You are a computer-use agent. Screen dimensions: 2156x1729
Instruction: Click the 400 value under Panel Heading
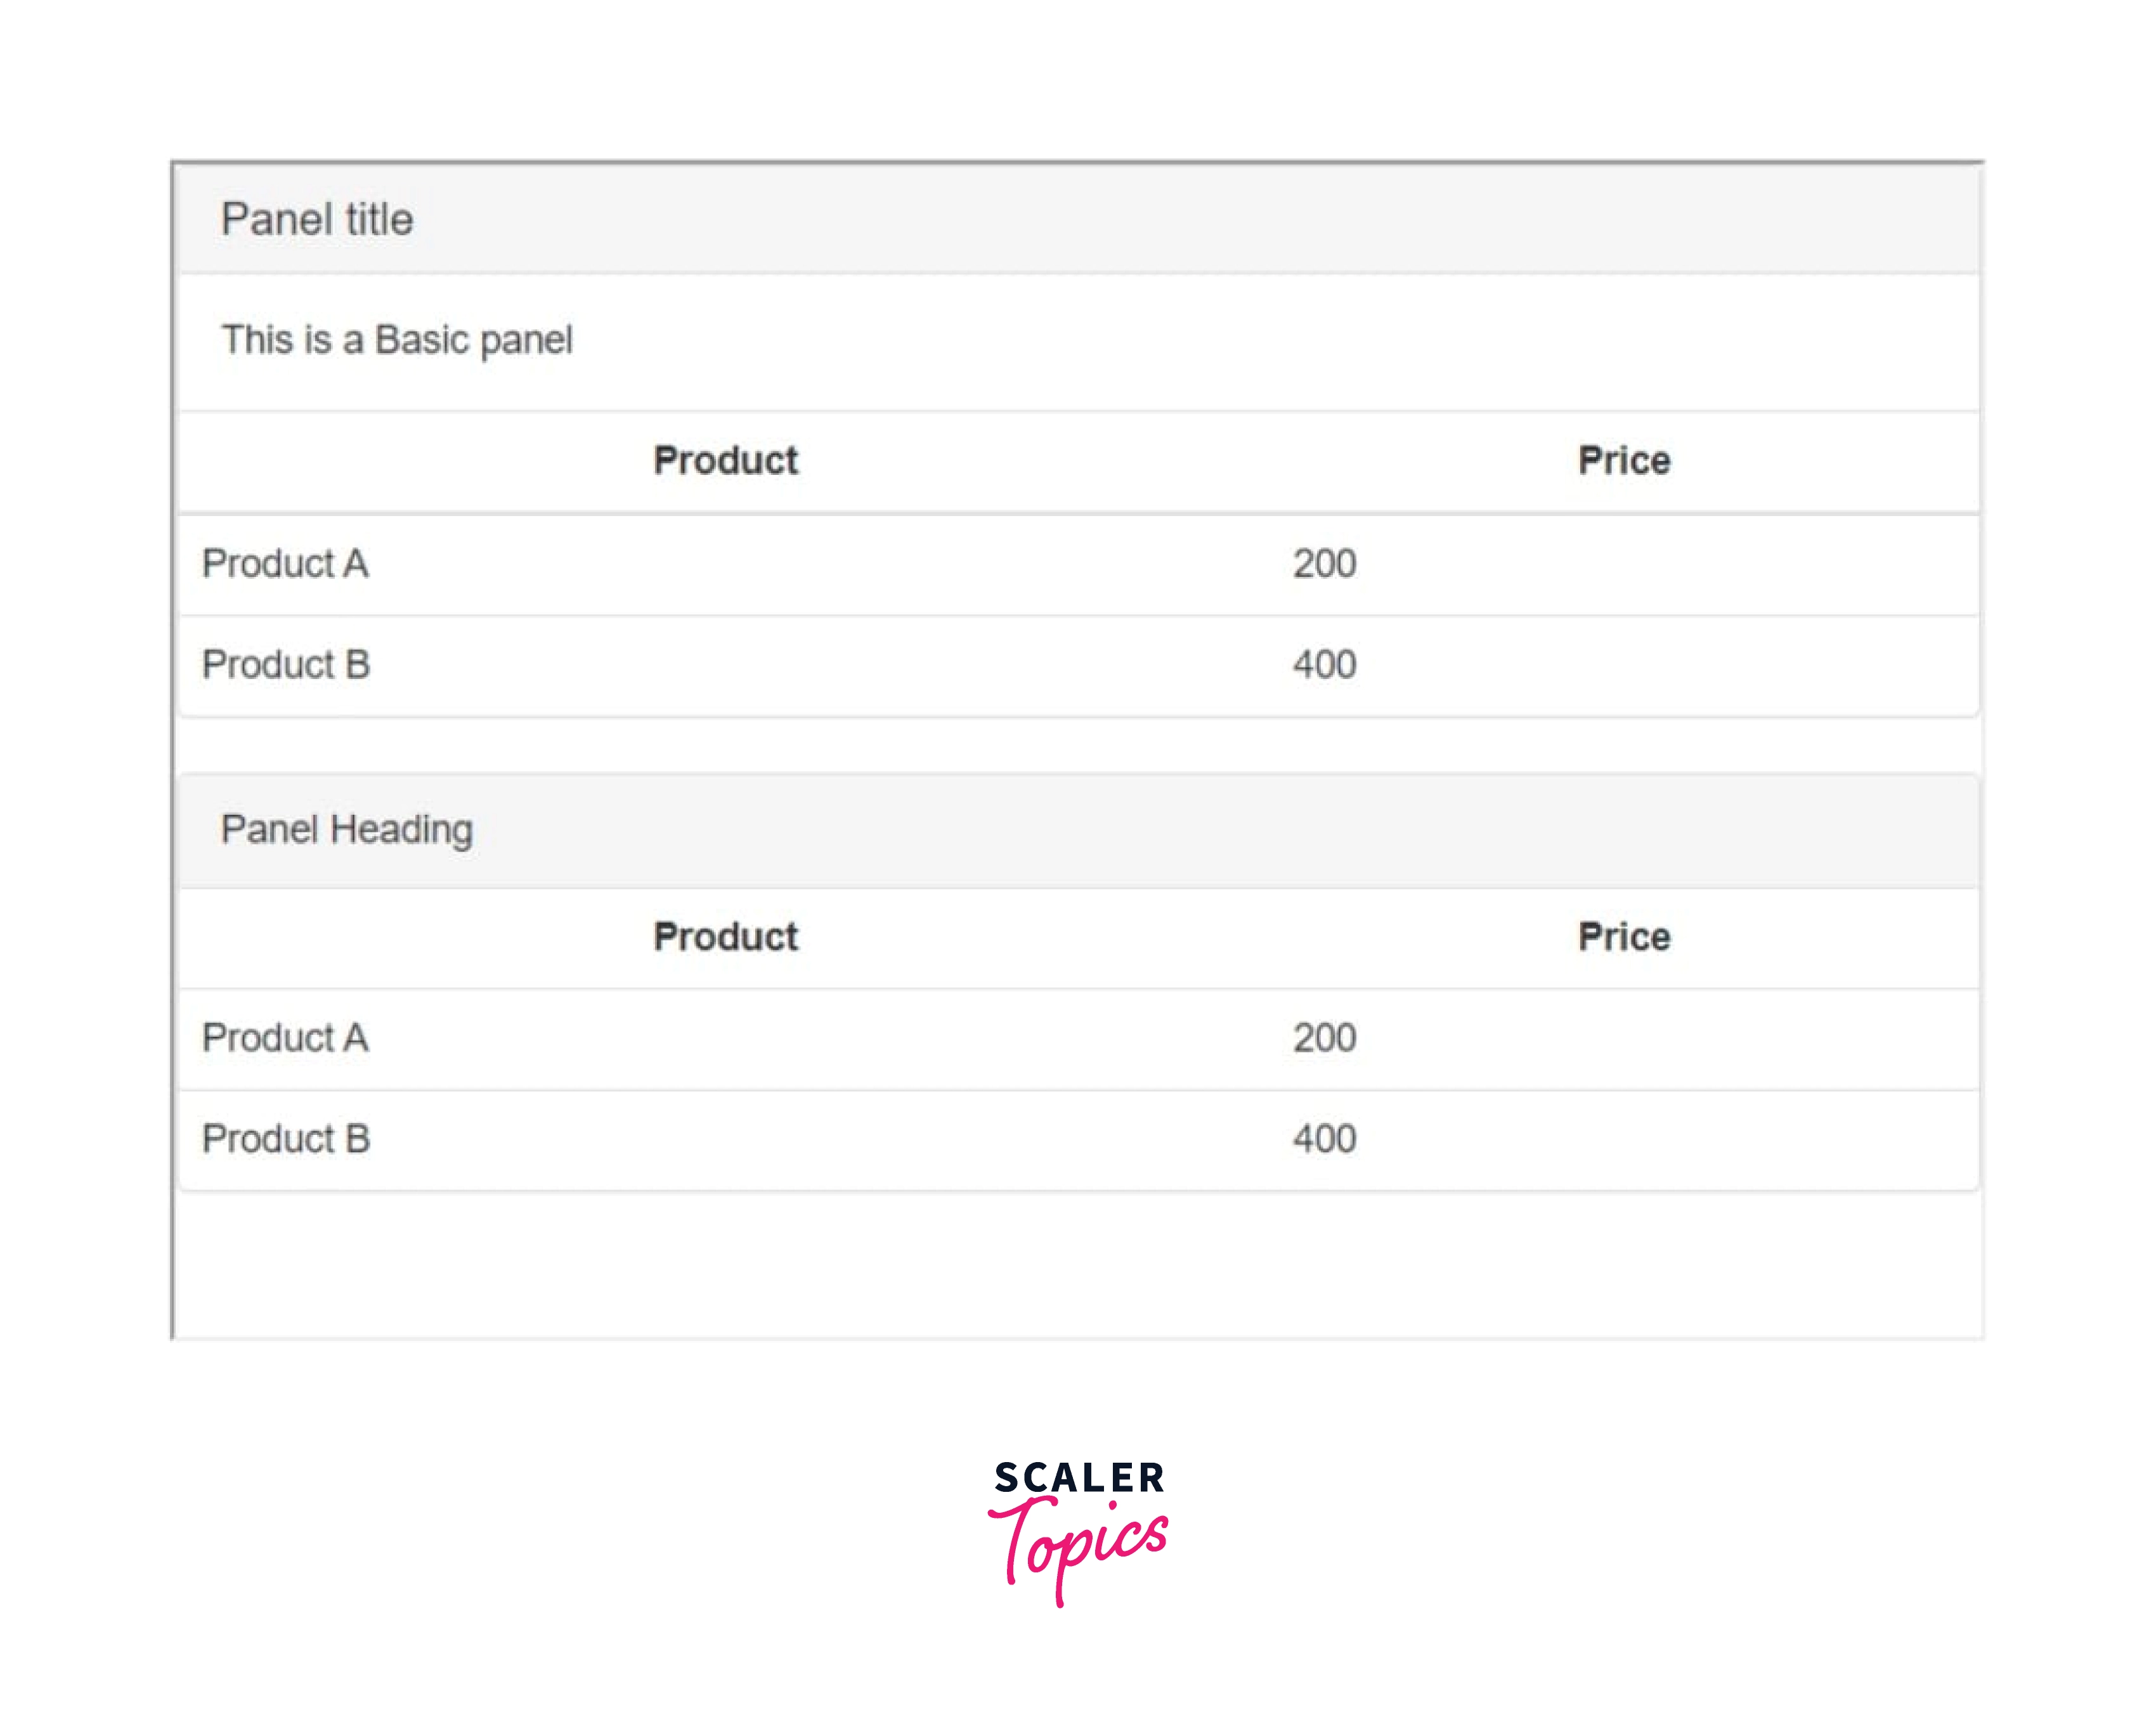pos(1324,1139)
